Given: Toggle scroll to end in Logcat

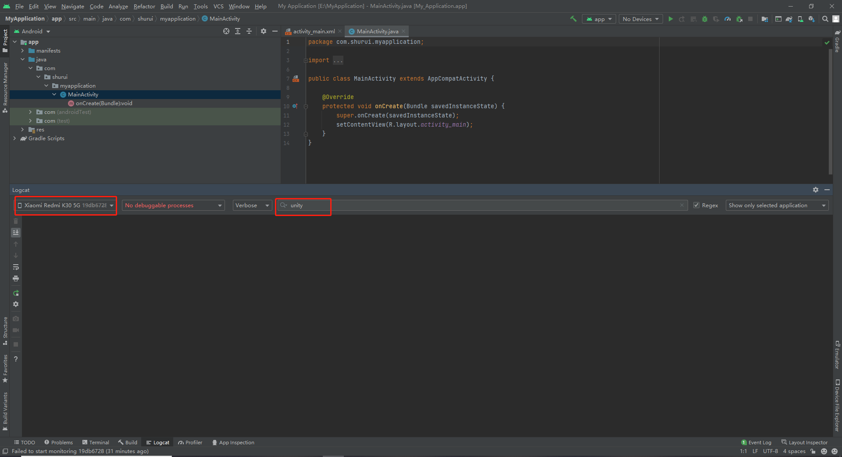Looking at the screenshot, I should [16, 233].
